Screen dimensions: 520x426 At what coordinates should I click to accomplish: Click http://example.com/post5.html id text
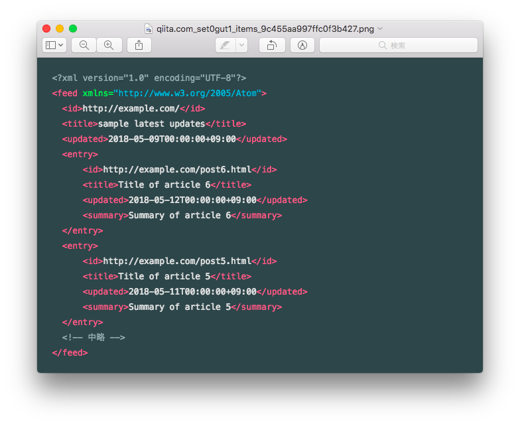click(x=177, y=261)
